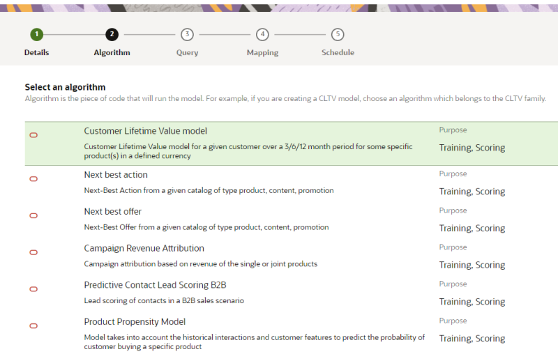The image size is (558, 361).
Task: Click 'Training, Scoring' purpose for Customer Lifetime Value
Action: pyautogui.click(x=472, y=148)
